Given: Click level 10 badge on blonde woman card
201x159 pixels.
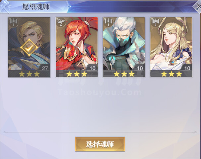Looking at the screenshot, I should click(187, 68).
